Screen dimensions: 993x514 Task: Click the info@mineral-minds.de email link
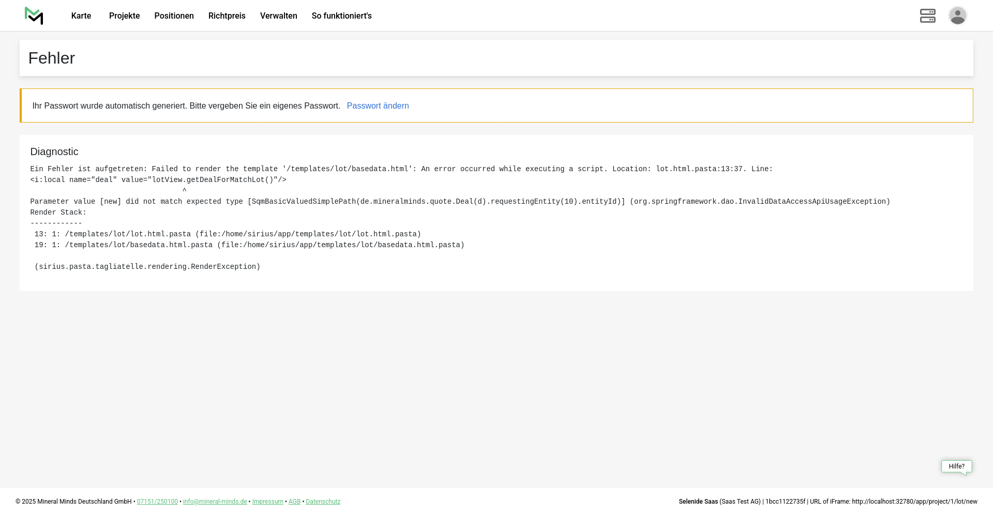215,502
